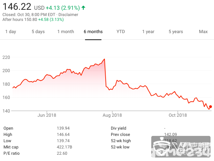The height and width of the screenshot is (161, 214).
Task: Click the 146.22 stock price
Action: point(17,7)
